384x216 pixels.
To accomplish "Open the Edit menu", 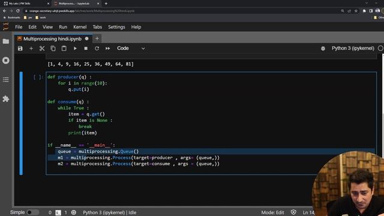I will 32,27.
